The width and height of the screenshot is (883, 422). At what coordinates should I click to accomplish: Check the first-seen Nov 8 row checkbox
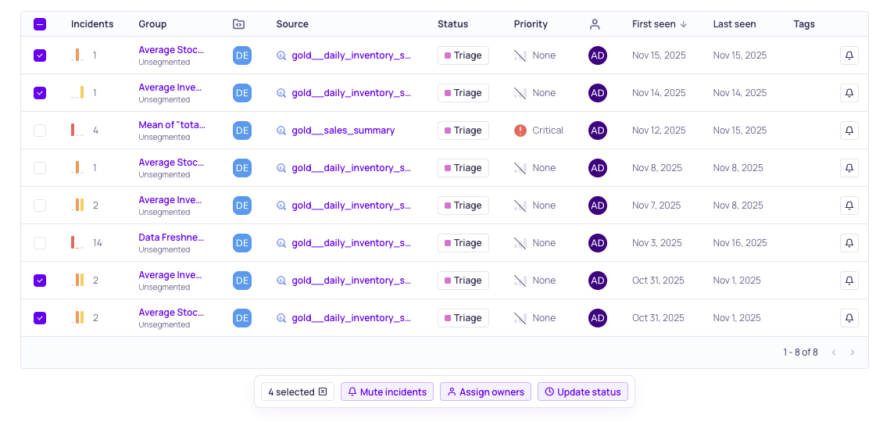pos(39,168)
